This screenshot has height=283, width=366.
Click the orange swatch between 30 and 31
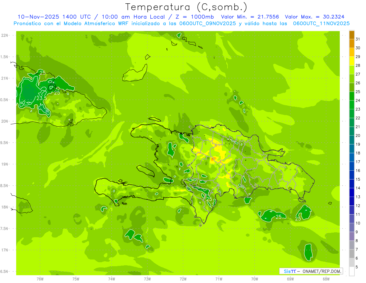[352, 43]
